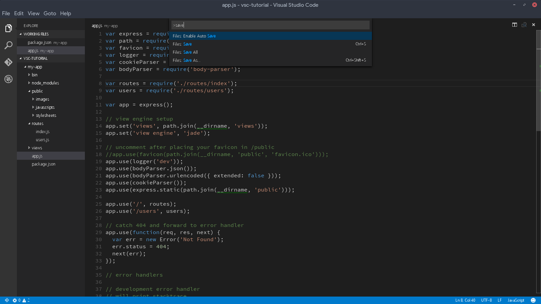The width and height of the screenshot is (541, 304).
Task: Select 'Files: Save As...' command
Action: pyautogui.click(x=270, y=60)
